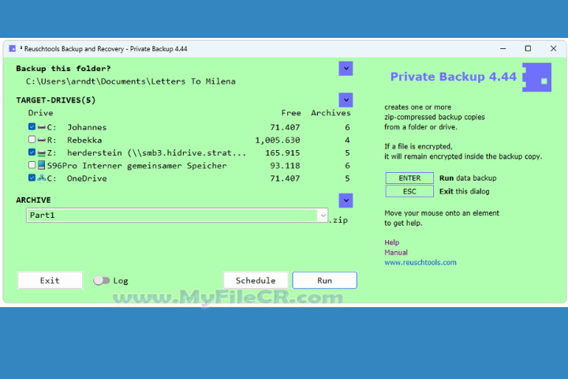Click the phone icon for S96Pro
The height and width of the screenshot is (379, 568).
42,165
